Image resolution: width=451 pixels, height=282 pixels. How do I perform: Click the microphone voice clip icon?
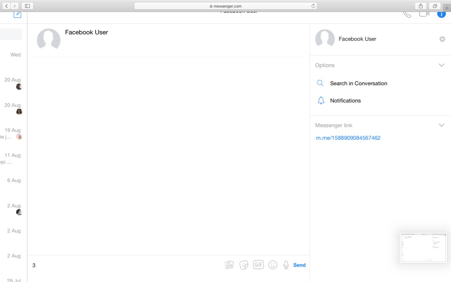[286, 265]
